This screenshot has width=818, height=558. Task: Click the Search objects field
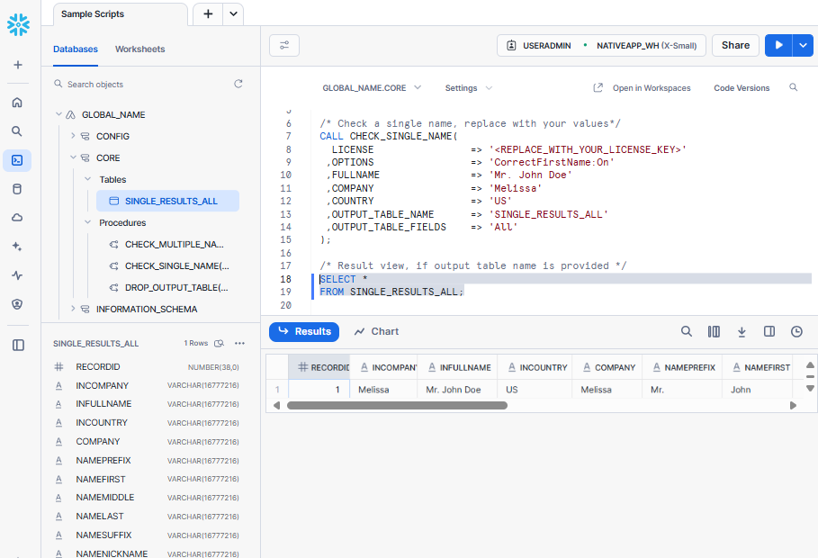[141, 84]
